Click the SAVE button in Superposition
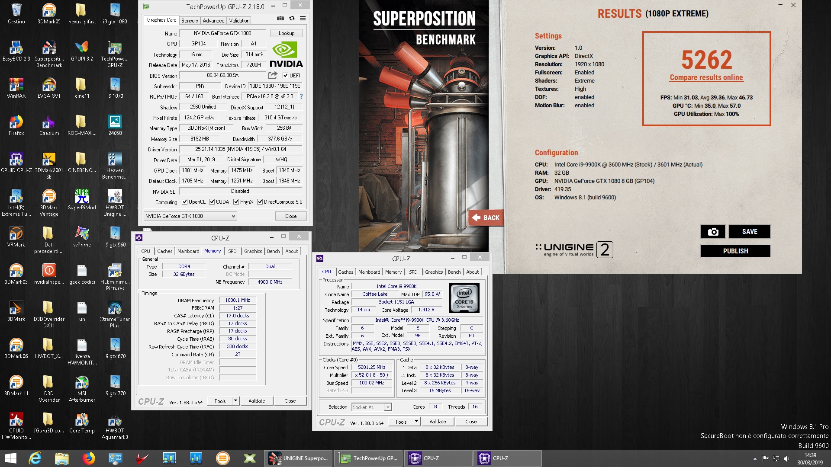The width and height of the screenshot is (831, 467). pos(750,232)
